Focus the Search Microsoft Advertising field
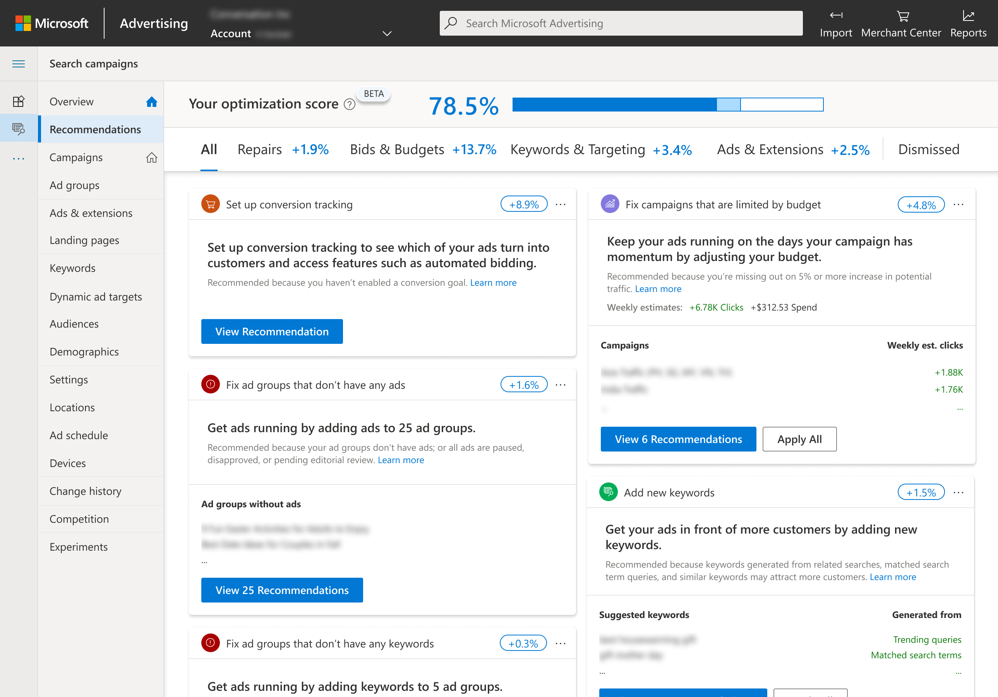Screen dimensions: 998x697 coord(621,23)
